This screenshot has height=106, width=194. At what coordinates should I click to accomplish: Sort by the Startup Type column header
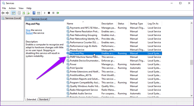tap(138, 23)
